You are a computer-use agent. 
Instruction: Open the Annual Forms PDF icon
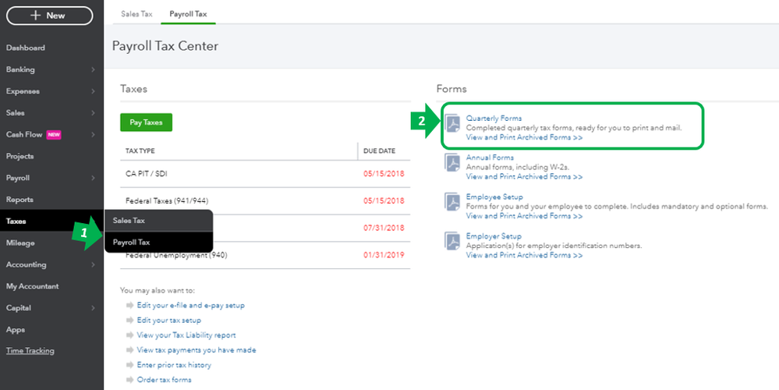pos(452,162)
